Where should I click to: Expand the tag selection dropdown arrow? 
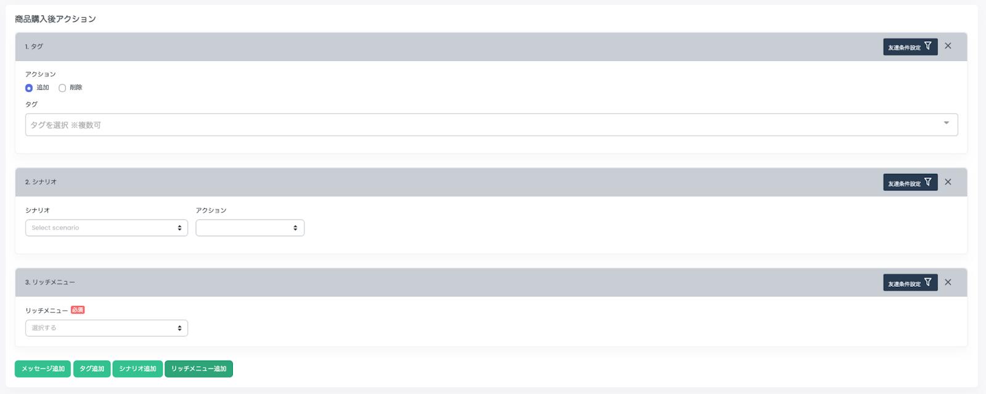pyautogui.click(x=946, y=123)
